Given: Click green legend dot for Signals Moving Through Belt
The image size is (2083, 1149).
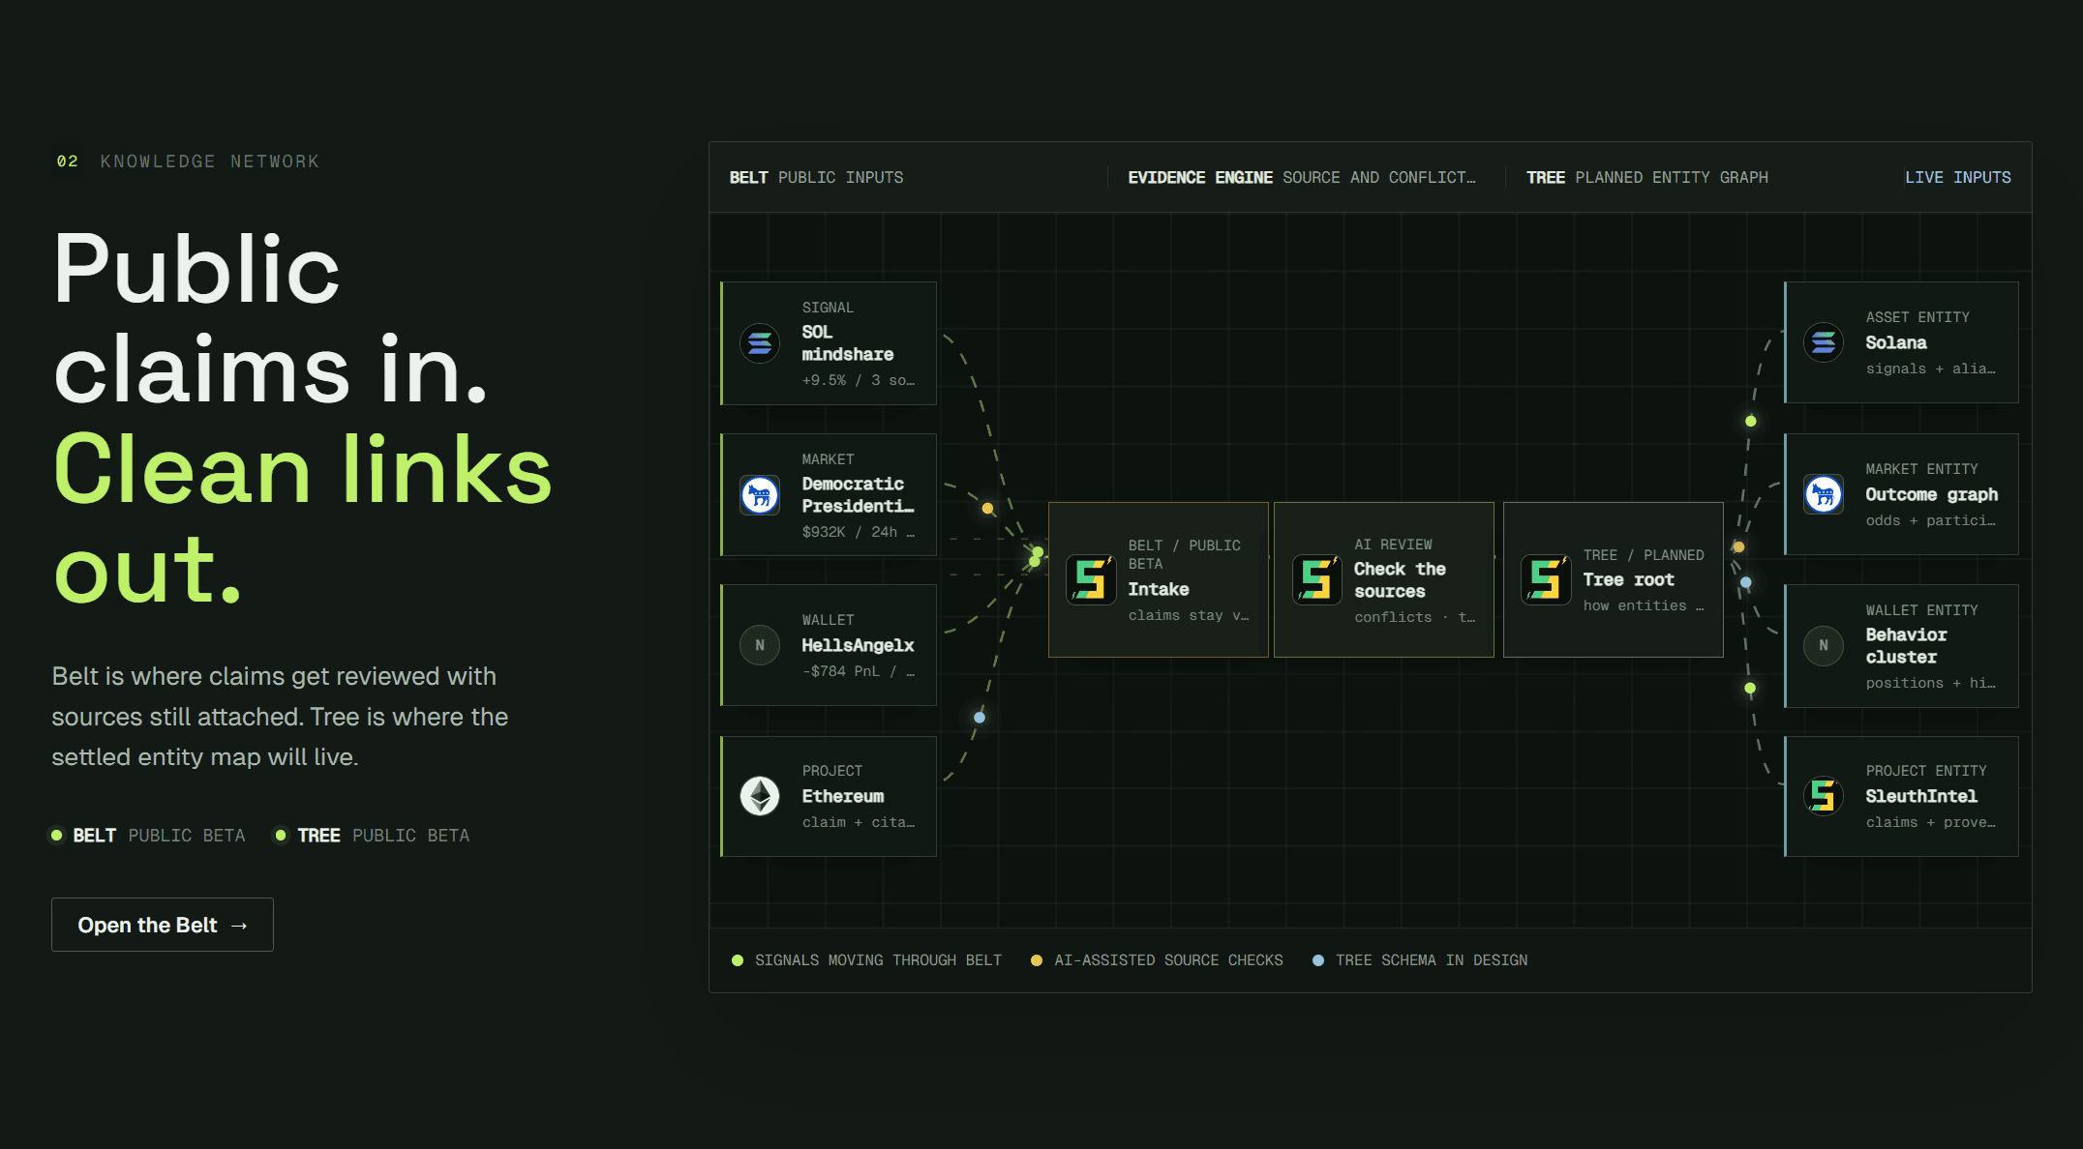Looking at the screenshot, I should 738,960.
